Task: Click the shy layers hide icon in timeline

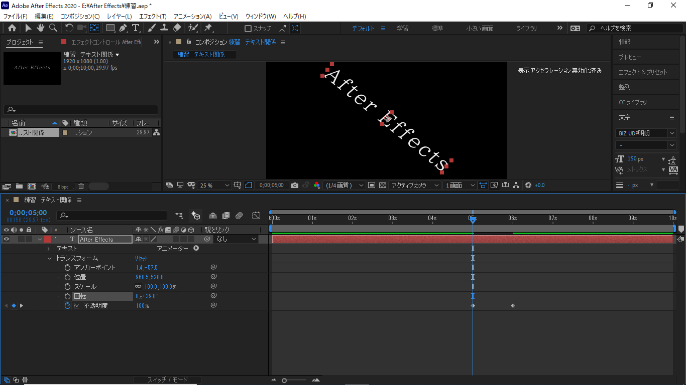Action: point(213,216)
